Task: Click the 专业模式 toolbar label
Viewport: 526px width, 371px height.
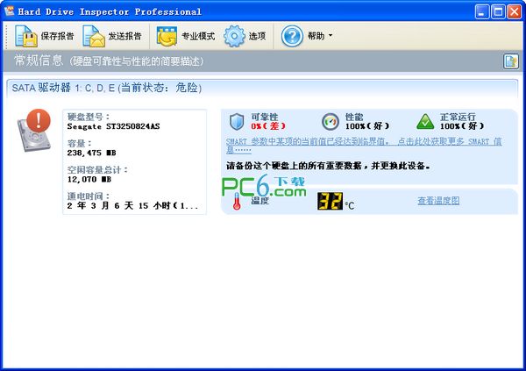Action: click(198, 36)
